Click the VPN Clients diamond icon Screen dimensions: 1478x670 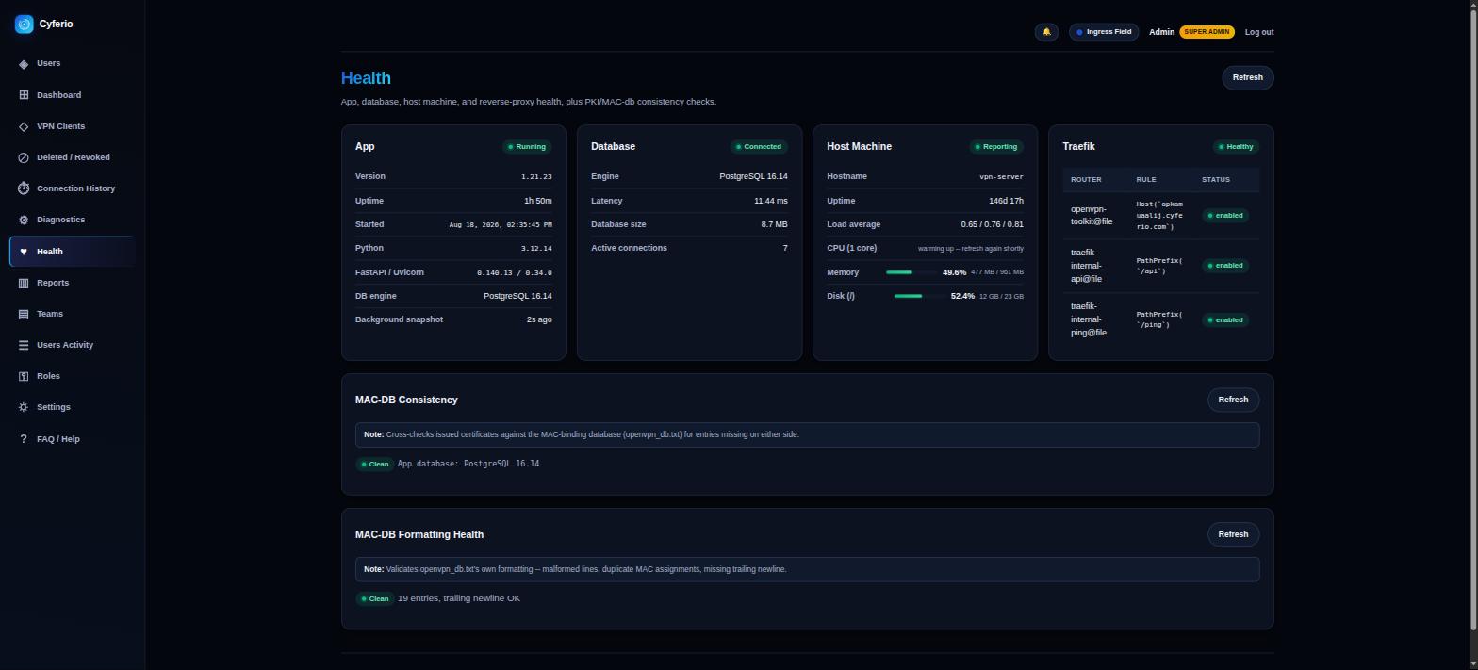pyautogui.click(x=24, y=126)
